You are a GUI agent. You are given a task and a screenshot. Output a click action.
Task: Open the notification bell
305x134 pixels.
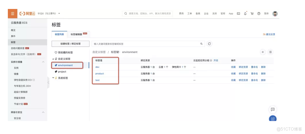pos(245,14)
